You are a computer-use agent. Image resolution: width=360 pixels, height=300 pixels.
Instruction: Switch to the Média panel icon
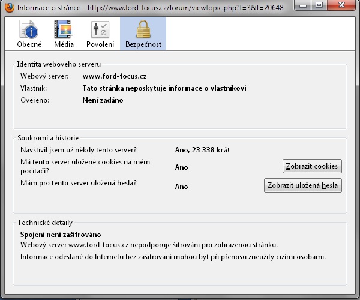pyautogui.click(x=64, y=34)
